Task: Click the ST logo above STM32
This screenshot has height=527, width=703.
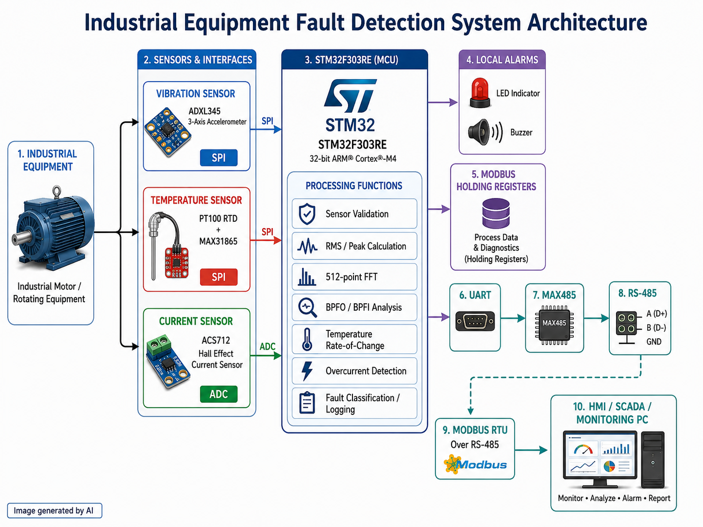Action: [350, 96]
